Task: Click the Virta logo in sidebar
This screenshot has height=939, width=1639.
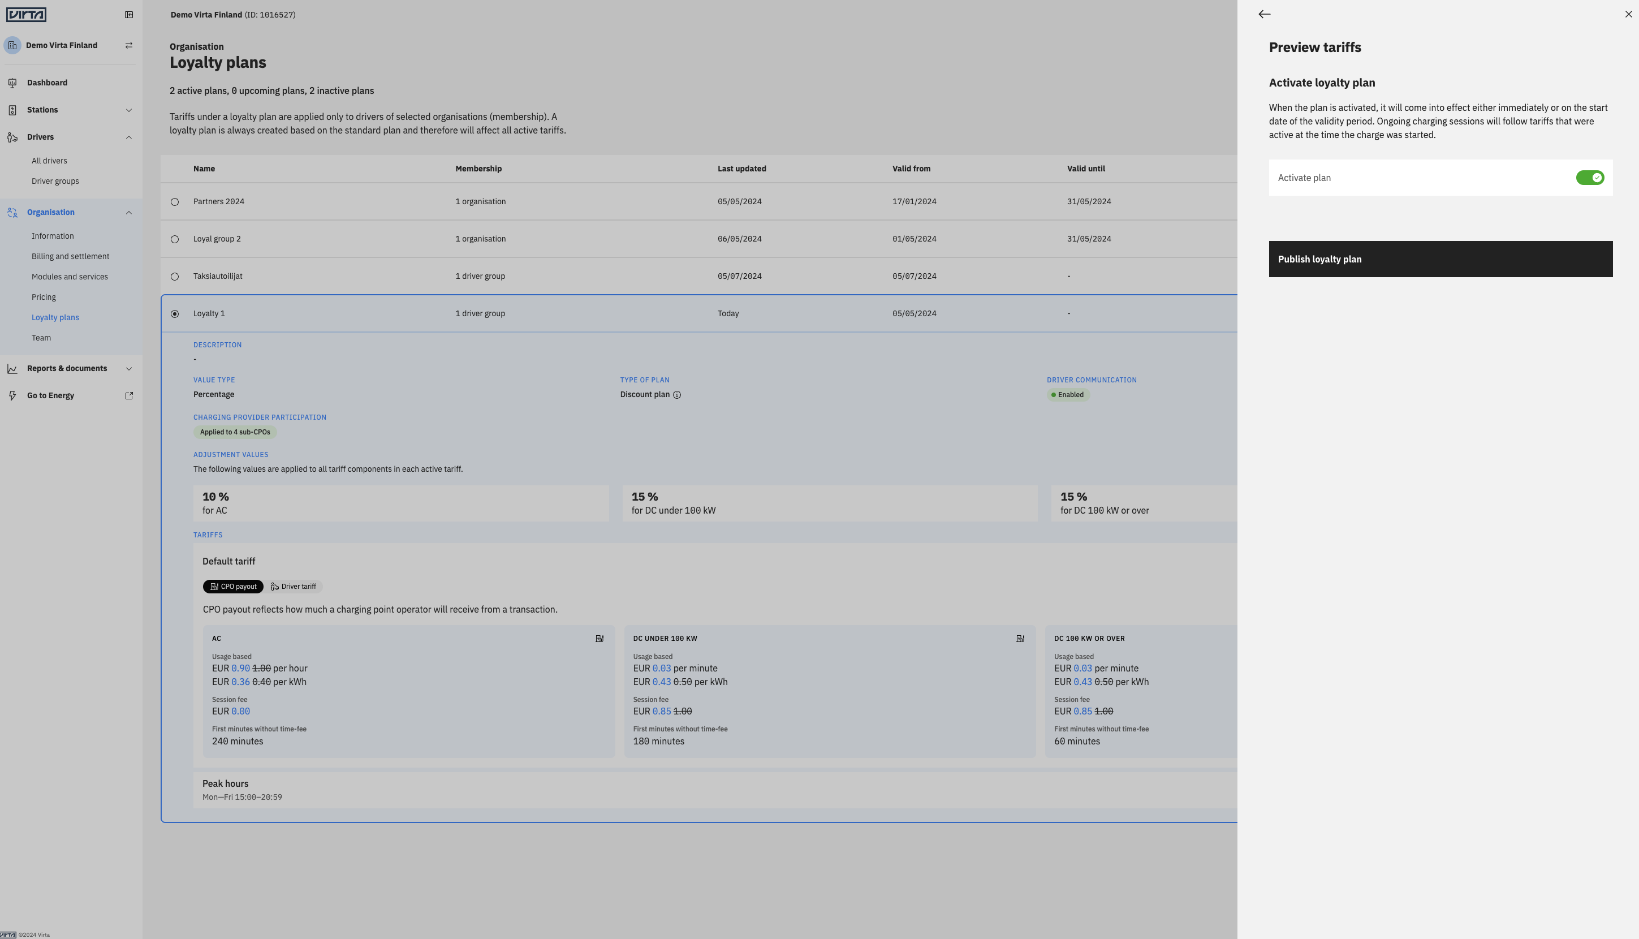Action: coord(26,14)
